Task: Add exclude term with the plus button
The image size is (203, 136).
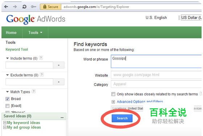Action: coord(59,82)
